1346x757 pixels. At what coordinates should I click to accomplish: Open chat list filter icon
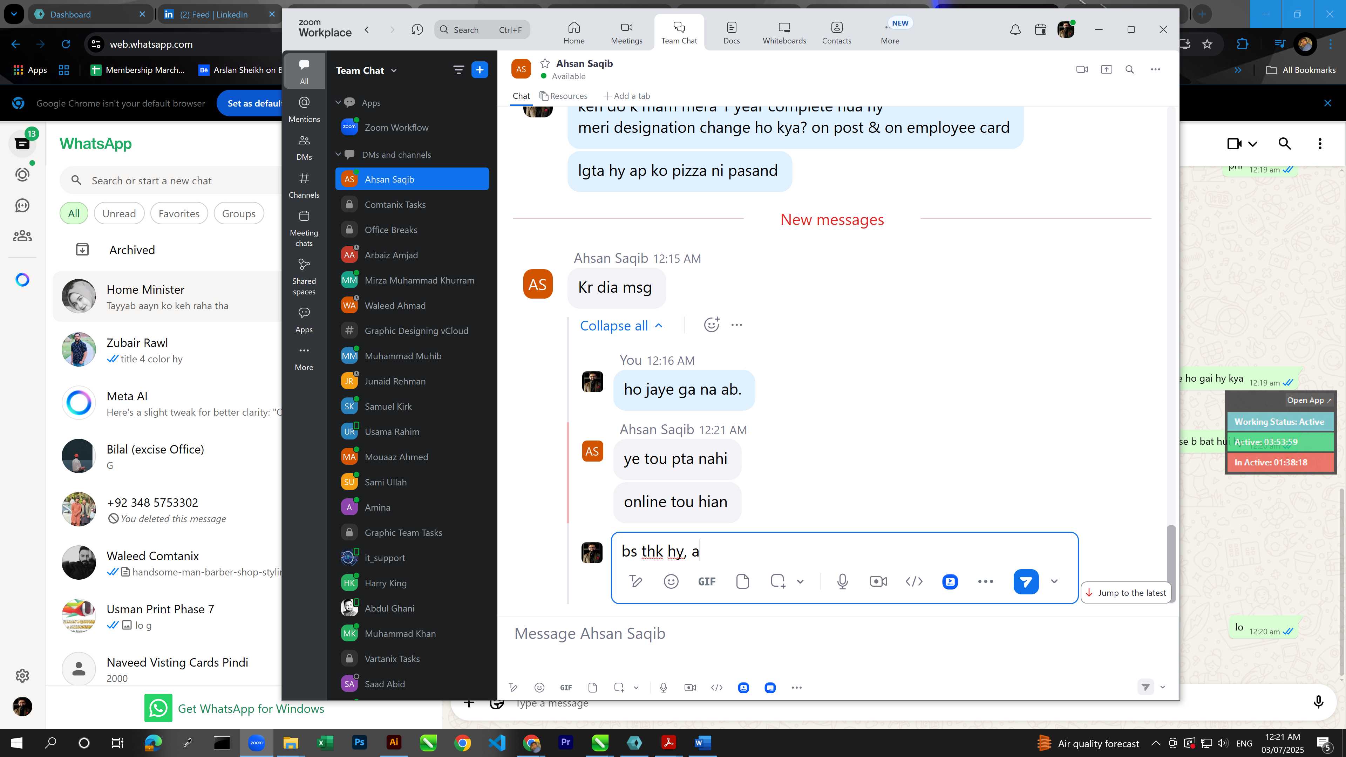pyautogui.click(x=458, y=70)
